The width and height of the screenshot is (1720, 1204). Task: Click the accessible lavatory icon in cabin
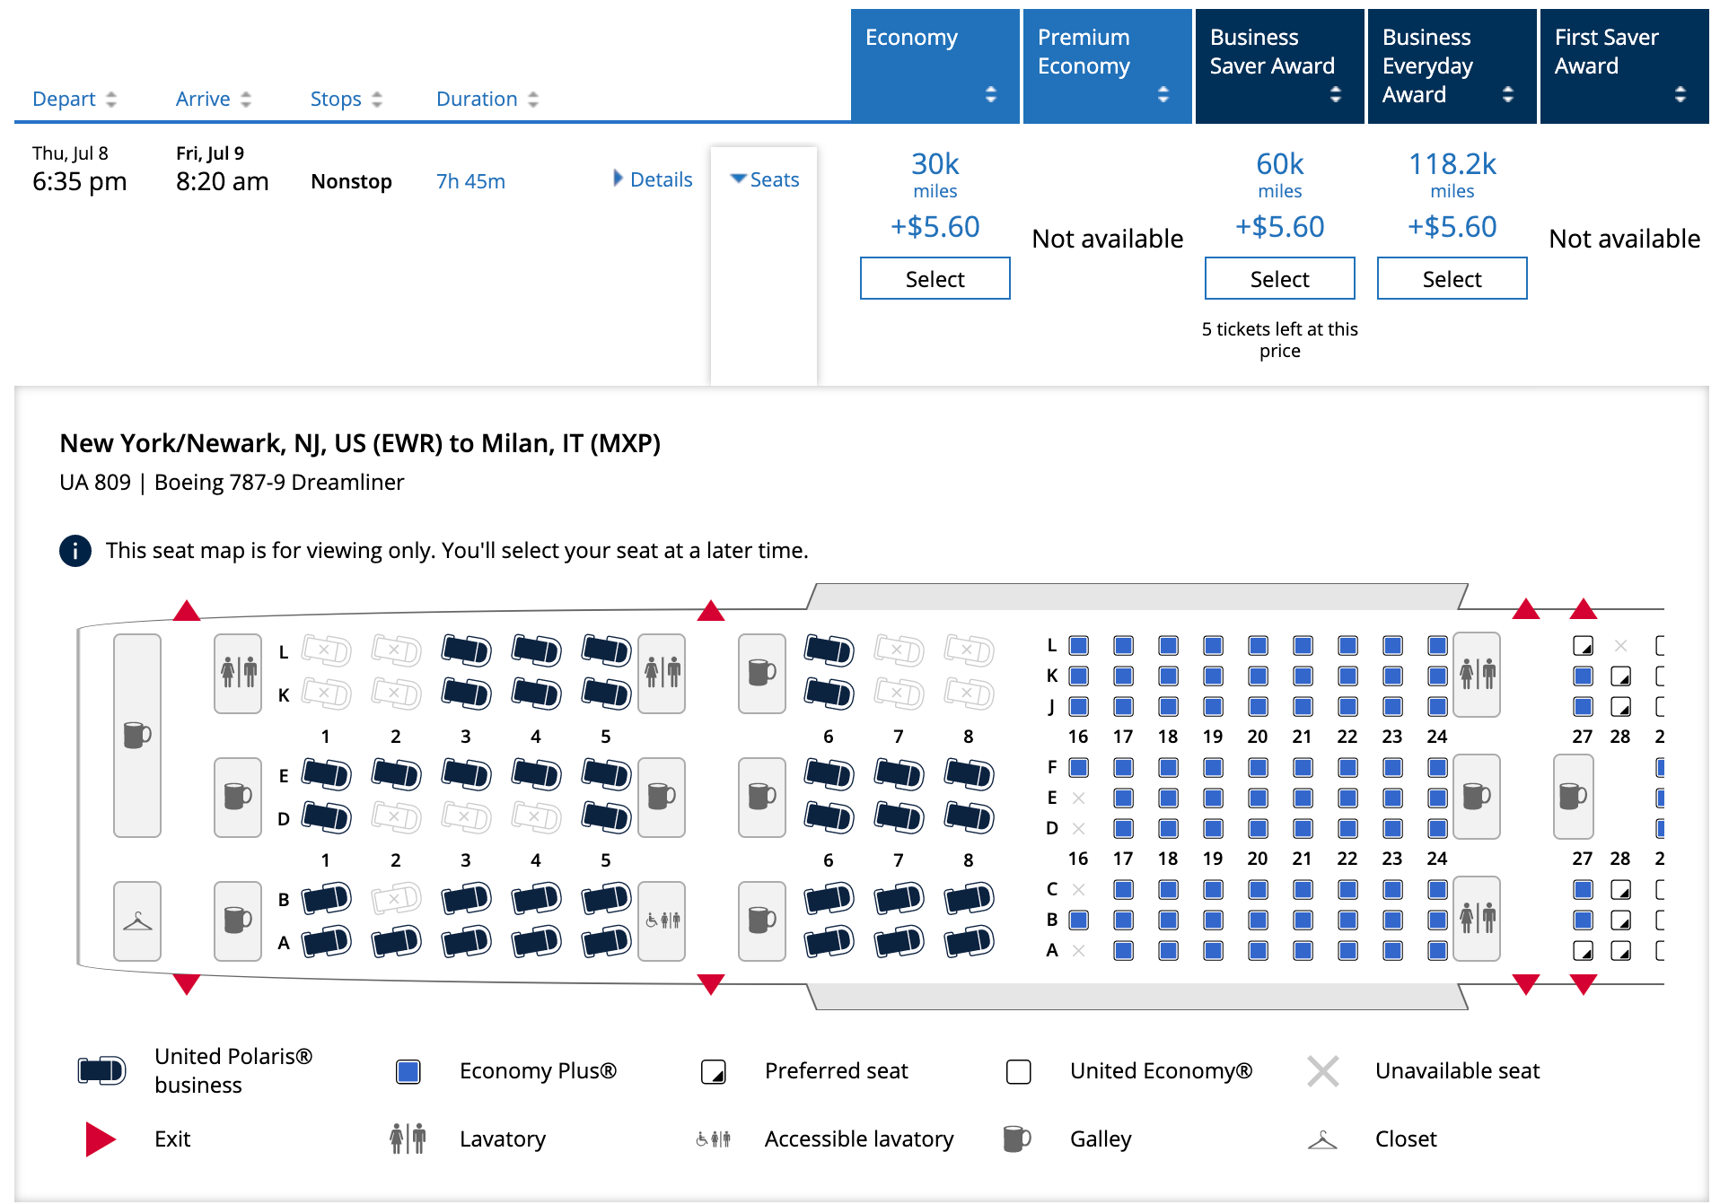pyautogui.click(x=663, y=920)
